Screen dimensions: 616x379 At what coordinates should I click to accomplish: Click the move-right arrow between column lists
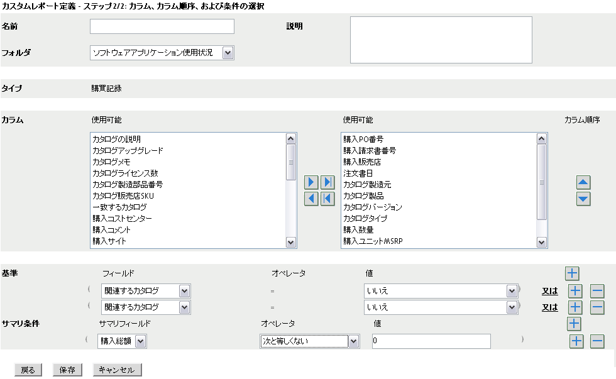[x=311, y=182]
